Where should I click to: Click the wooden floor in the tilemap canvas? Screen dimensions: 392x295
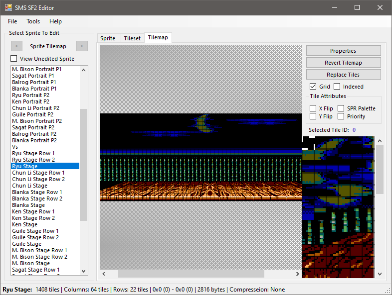(x=200, y=191)
